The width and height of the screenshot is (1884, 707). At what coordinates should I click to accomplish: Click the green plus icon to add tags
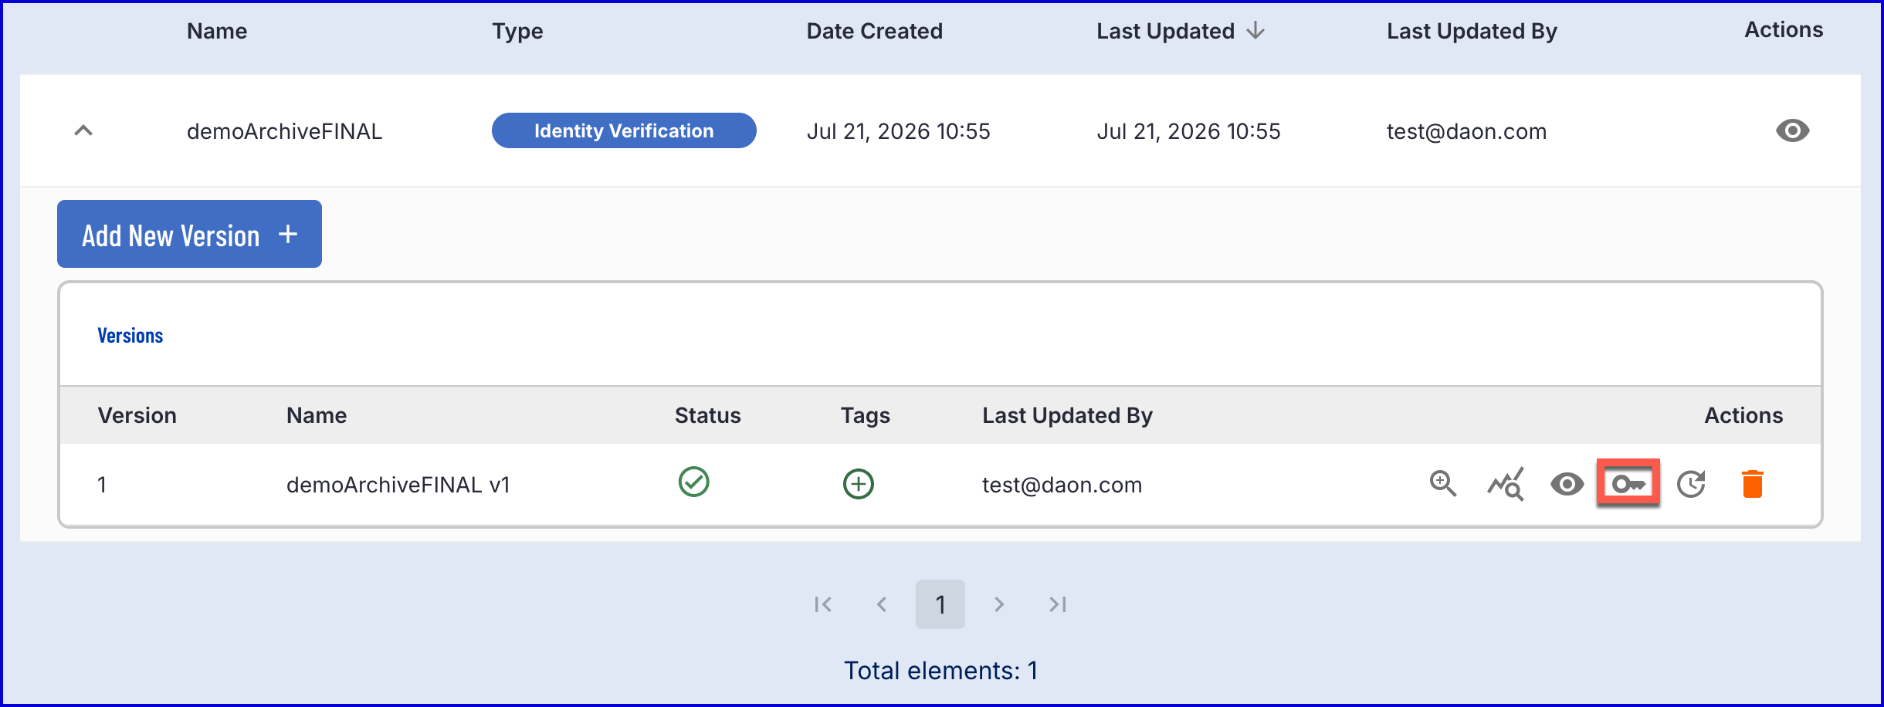858,484
